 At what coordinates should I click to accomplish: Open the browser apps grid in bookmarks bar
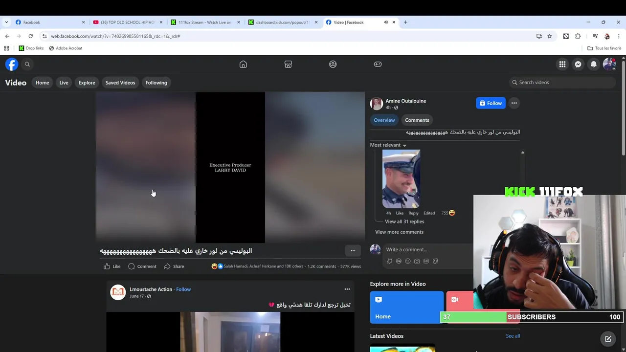click(6, 48)
